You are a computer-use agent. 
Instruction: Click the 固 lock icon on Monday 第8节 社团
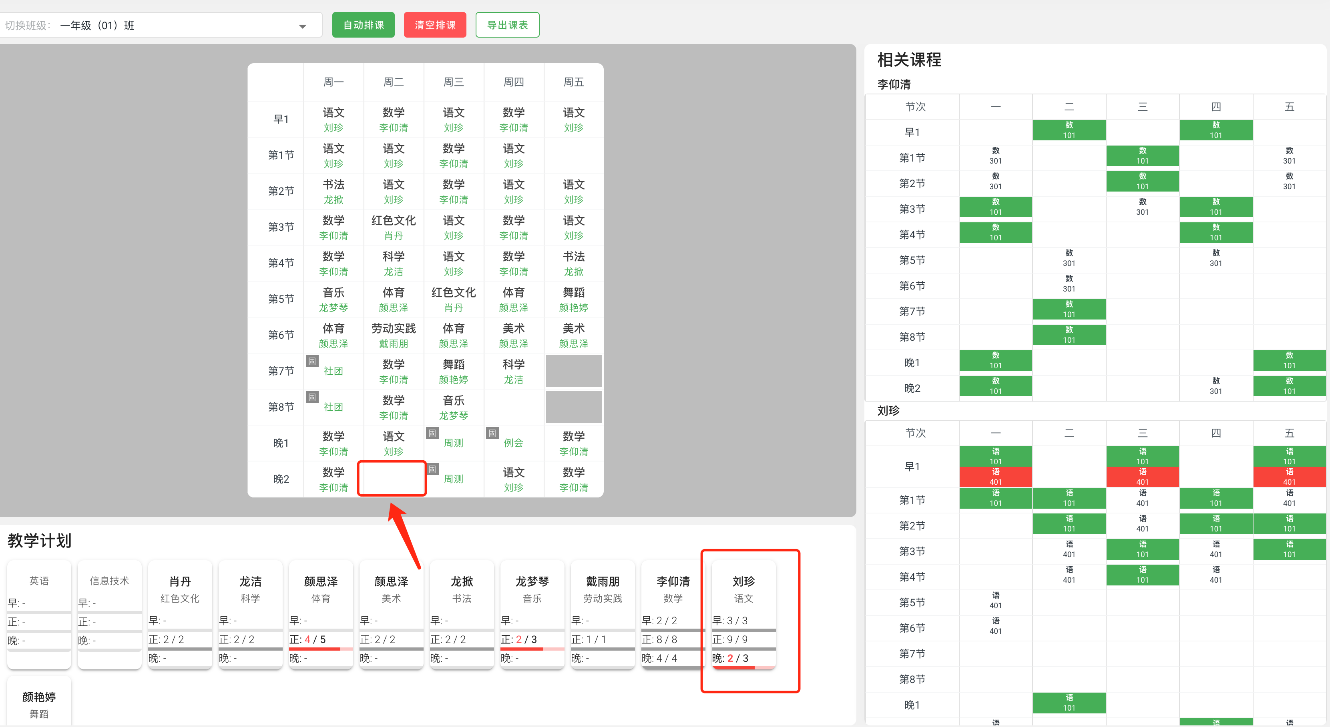[312, 397]
